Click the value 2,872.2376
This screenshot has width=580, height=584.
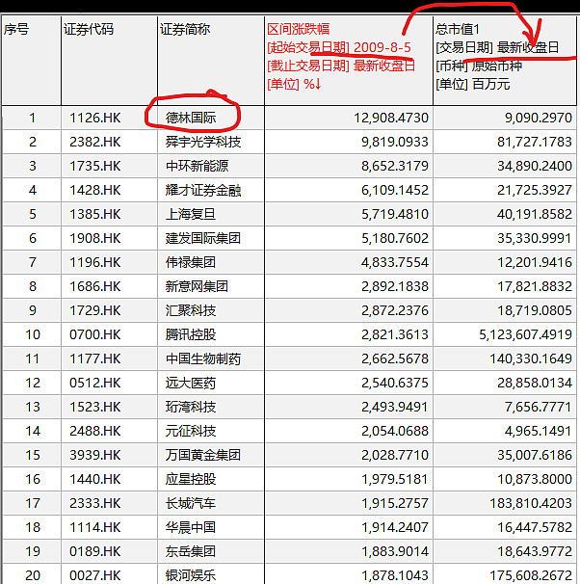[x=395, y=310]
